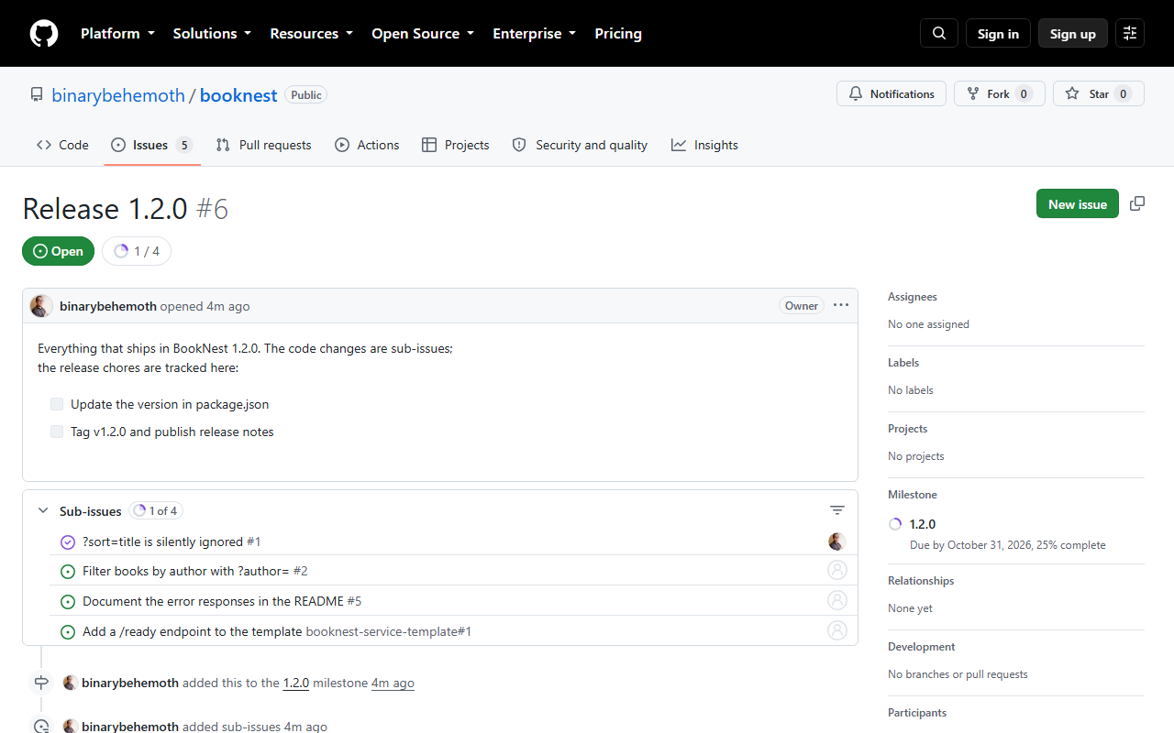1174x733 pixels.
Task: Expand the Enterprise dropdown menu
Action: 534,33
